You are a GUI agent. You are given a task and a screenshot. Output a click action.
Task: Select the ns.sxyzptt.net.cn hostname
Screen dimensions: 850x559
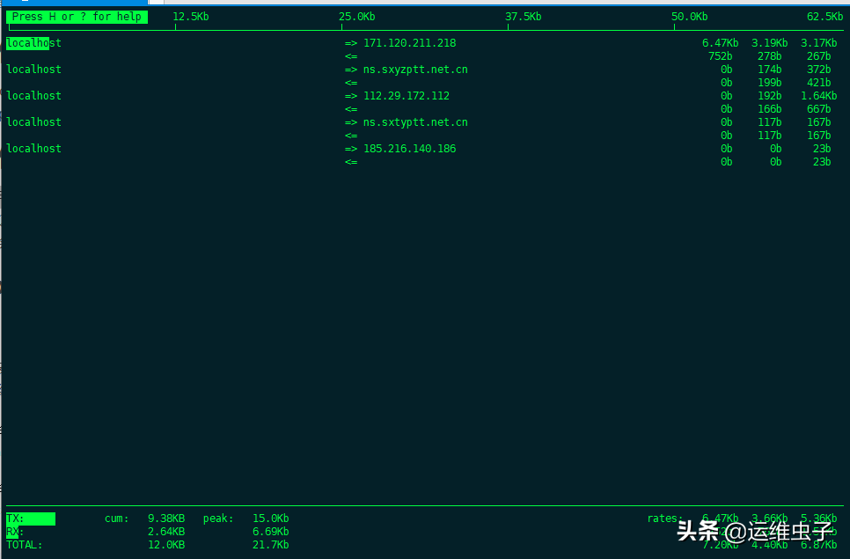tap(414, 69)
